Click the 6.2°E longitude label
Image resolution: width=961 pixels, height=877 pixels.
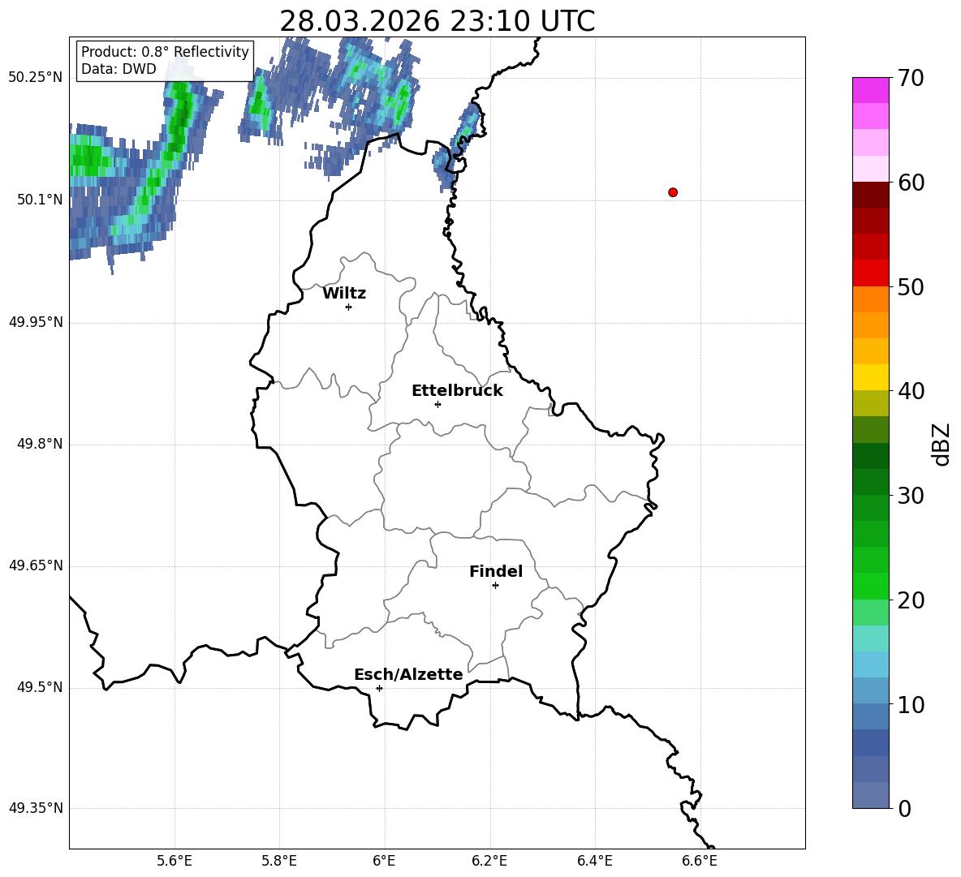(489, 861)
